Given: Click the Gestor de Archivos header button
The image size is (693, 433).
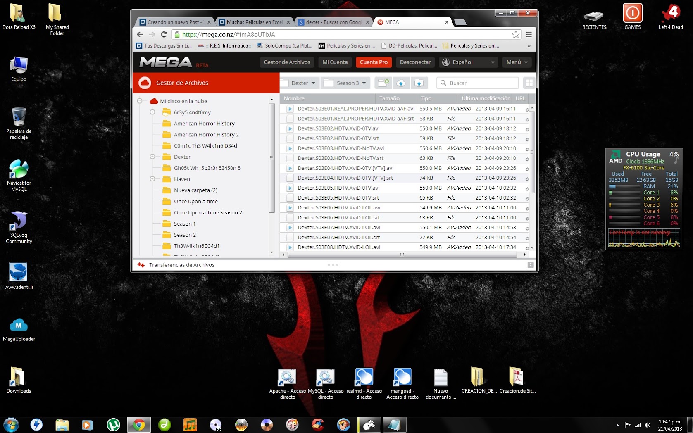Looking at the screenshot, I should coord(287,62).
